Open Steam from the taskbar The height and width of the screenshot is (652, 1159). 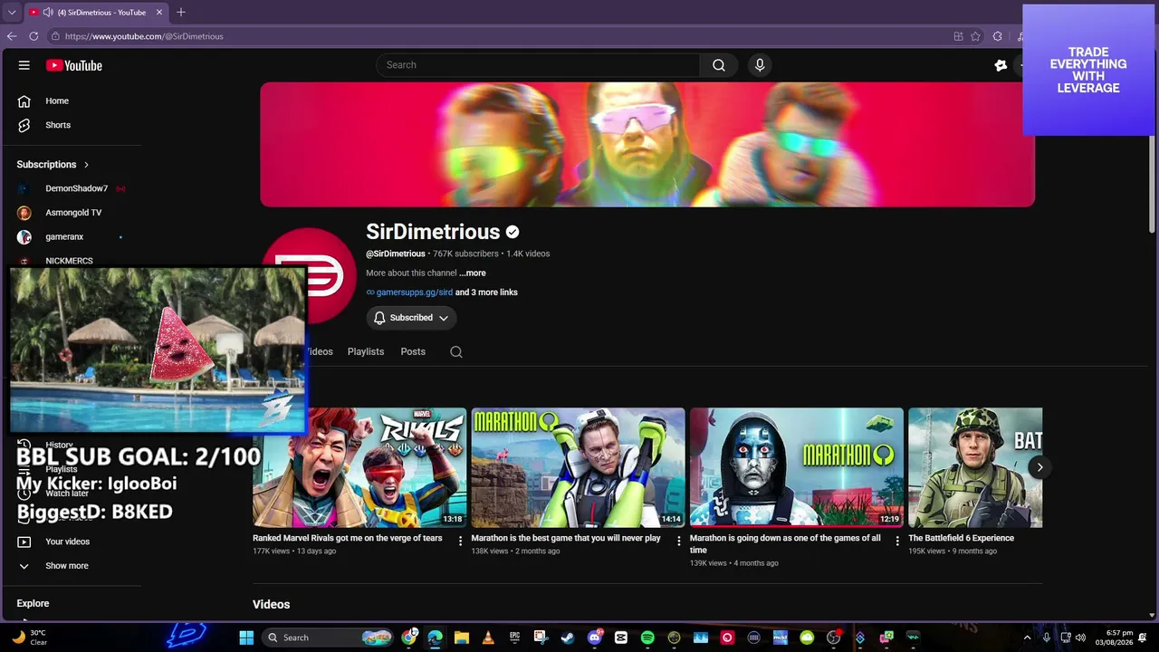pyautogui.click(x=568, y=638)
